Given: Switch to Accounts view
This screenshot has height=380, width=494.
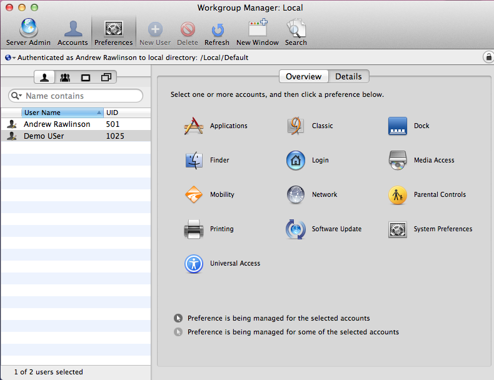Looking at the screenshot, I should click(x=73, y=32).
